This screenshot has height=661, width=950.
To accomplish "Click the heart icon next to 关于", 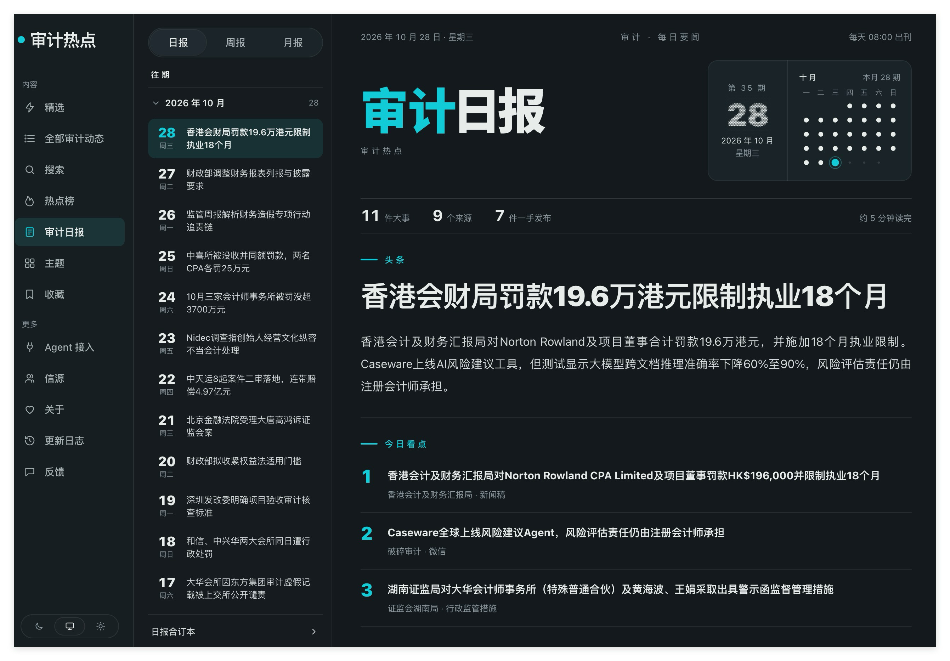I will (29, 409).
